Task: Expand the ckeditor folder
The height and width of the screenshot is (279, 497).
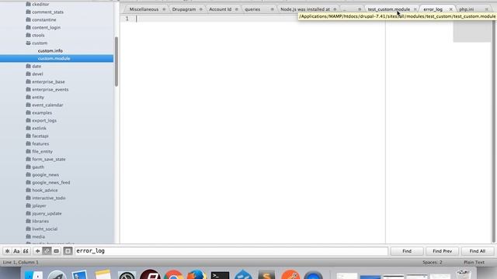Action: [x=28, y=4]
